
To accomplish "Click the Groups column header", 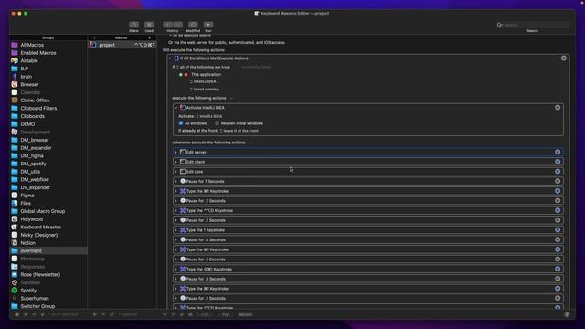I will (x=48, y=37).
